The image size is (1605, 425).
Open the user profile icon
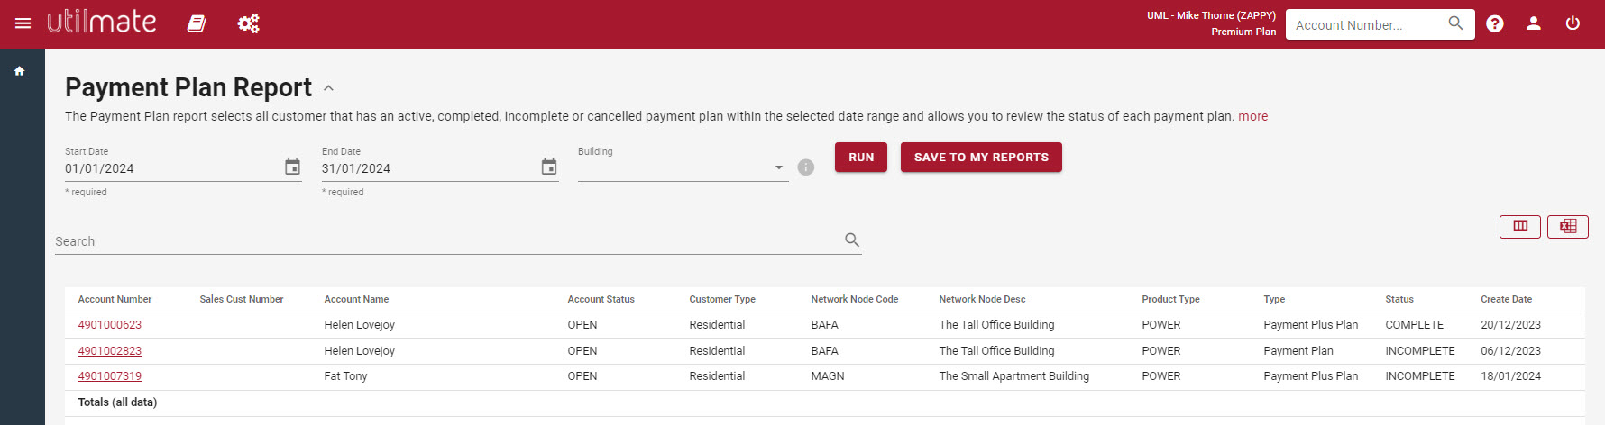click(1534, 23)
